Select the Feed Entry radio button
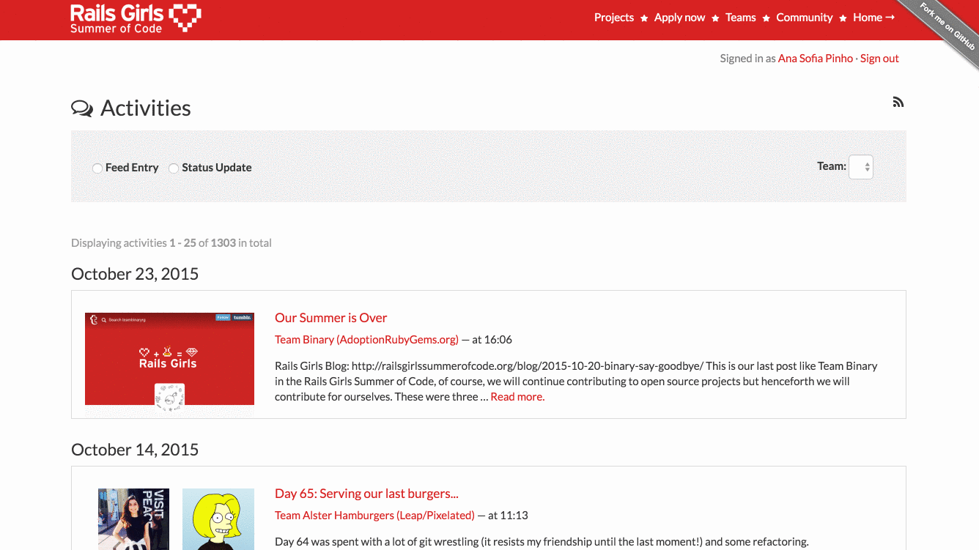The image size is (979, 550). (97, 168)
